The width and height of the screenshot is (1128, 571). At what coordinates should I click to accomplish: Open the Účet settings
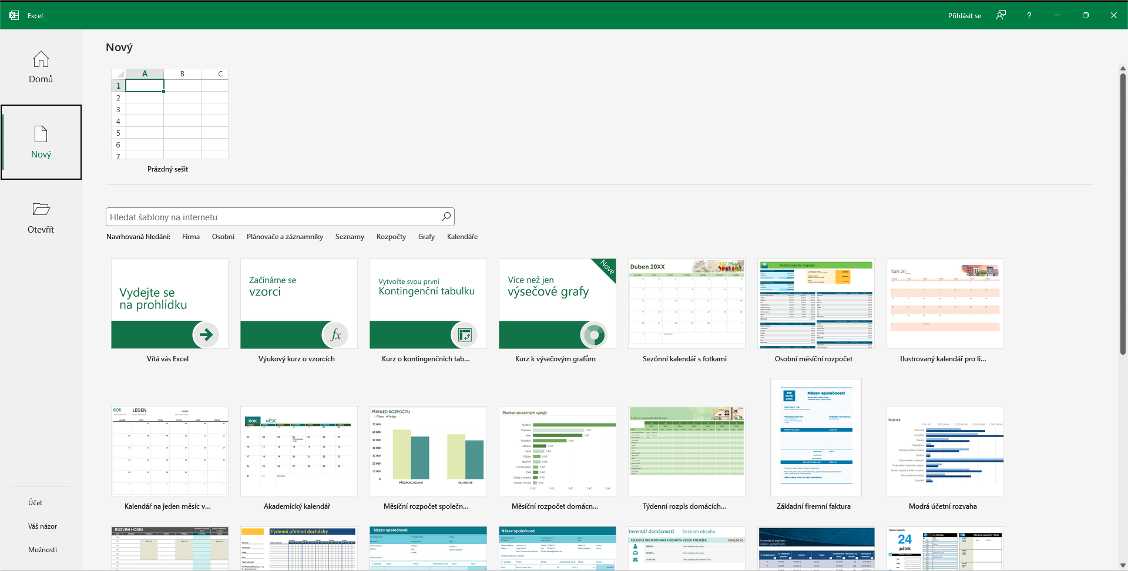pos(35,502)
